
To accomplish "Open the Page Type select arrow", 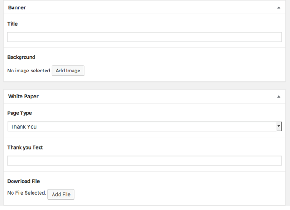I will tap(279, 126).
